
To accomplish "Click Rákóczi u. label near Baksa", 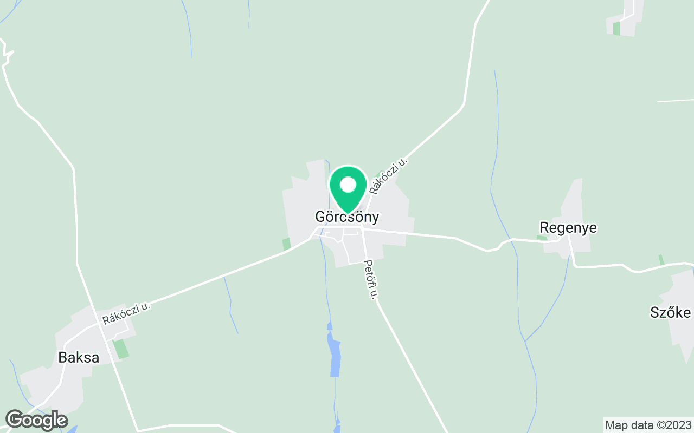I will click(x=126, y=313).
